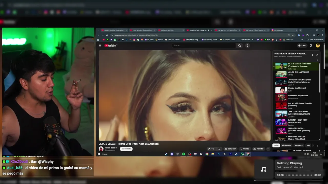Bookmark this page with the star icon
328x184 pixels.
pyautogui.click(x=293, y=35)
